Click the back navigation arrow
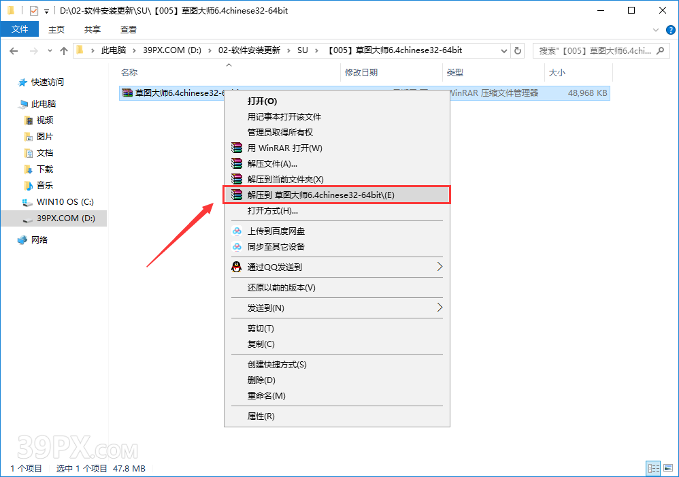This screenshot has width=679, height=477. 14,50
